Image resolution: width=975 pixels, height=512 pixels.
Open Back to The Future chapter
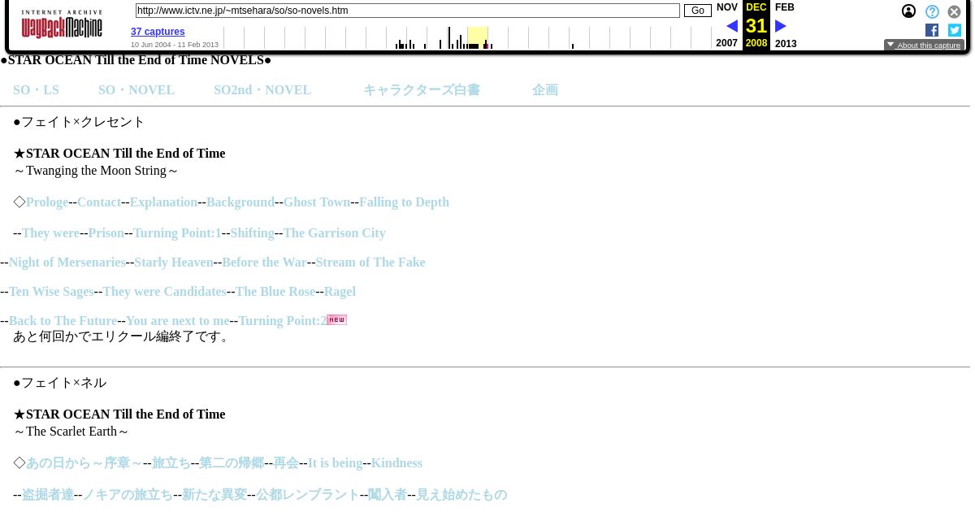coord(63,321)
